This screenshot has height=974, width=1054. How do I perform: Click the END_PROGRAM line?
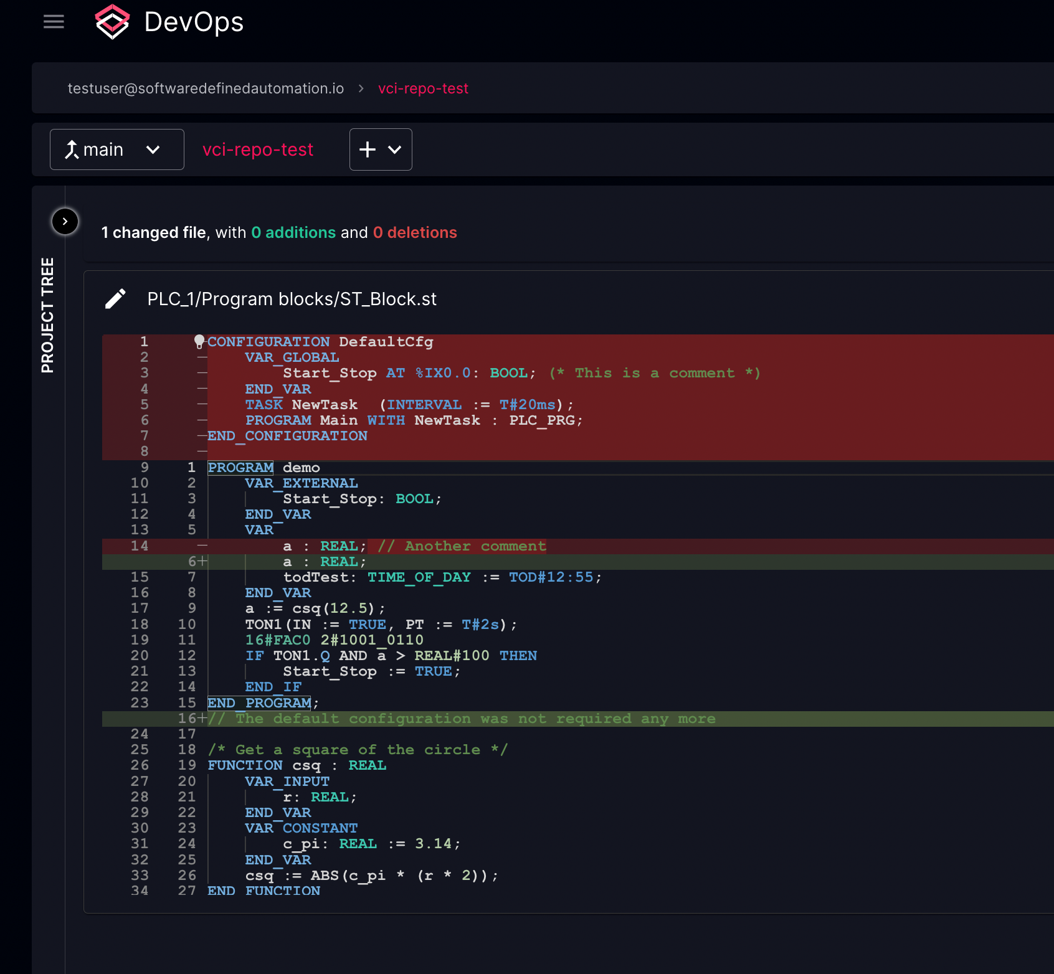click(x=263, y=703)
